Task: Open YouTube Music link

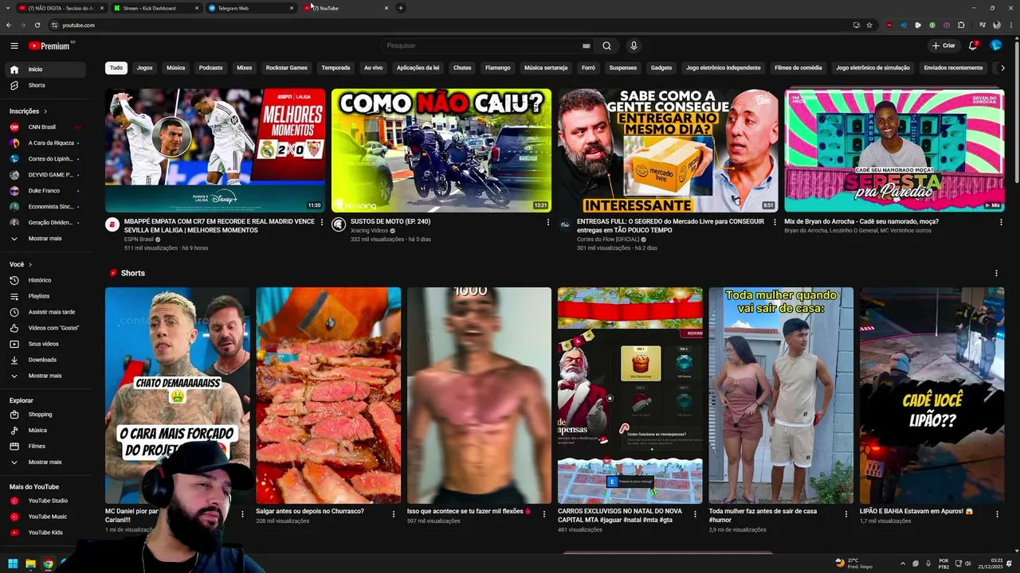Action: (46, 516)
